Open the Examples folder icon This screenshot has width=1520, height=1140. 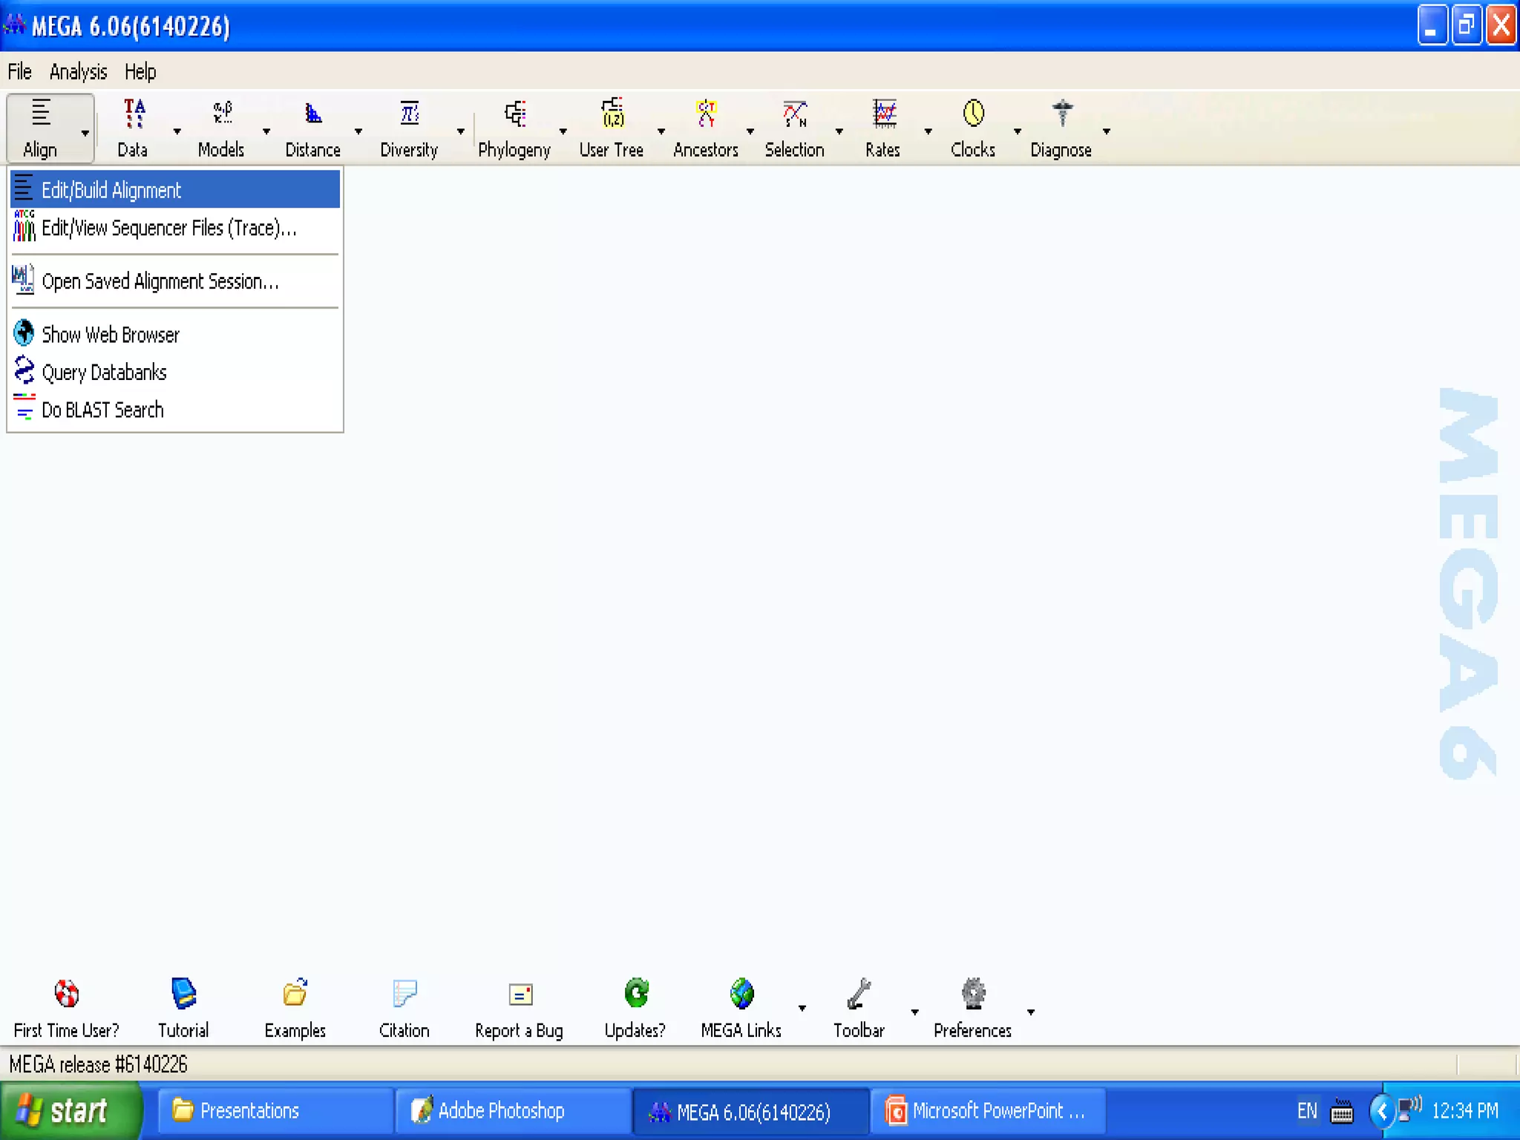point(295,994)
